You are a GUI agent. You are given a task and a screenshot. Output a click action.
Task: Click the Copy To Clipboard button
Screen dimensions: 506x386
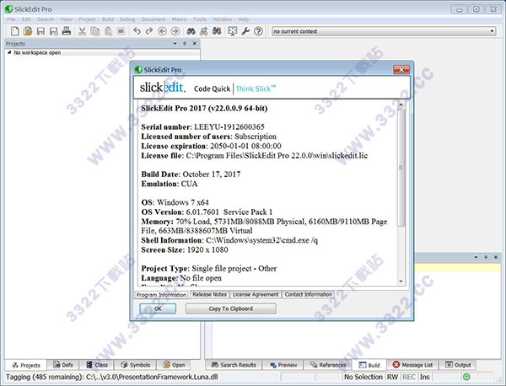(x=230, y=308)
